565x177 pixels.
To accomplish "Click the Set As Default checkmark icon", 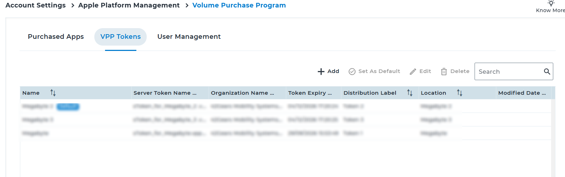I will pyautogui.click(x=352, y=72).
